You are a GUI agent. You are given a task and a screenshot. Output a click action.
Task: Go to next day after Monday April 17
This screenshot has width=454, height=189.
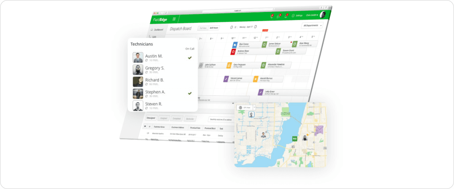pyautogui.click(x=255, y=27)
